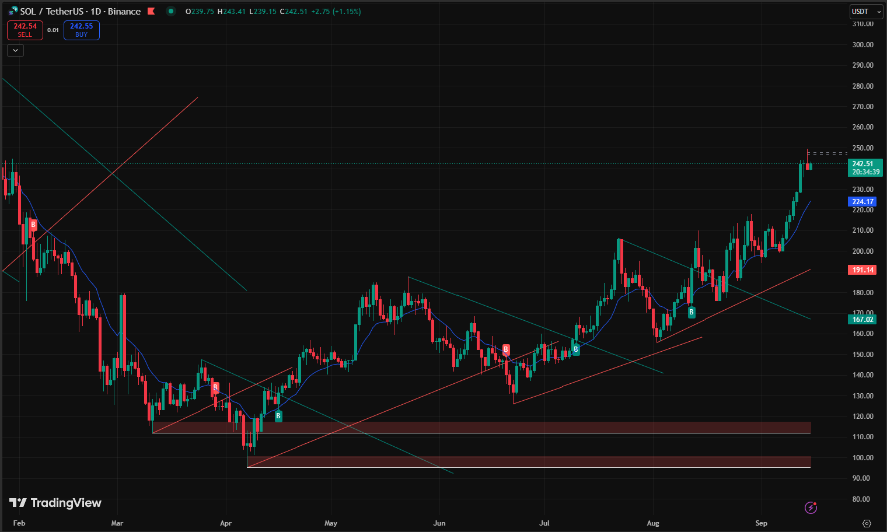The image size is (887, 532).
Task: Click the green 167.02 price label
Action: tap(862, 320)
